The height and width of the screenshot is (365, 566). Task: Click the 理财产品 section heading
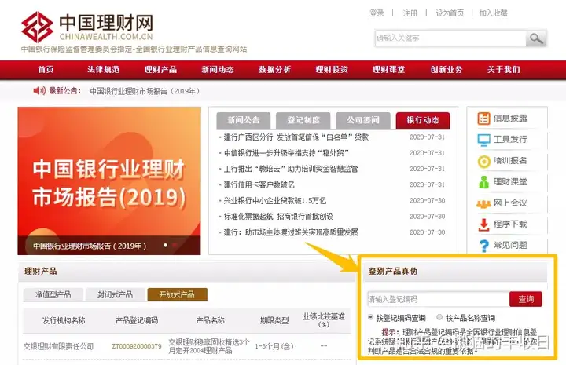pyautogui.click(x=40, y=272)
